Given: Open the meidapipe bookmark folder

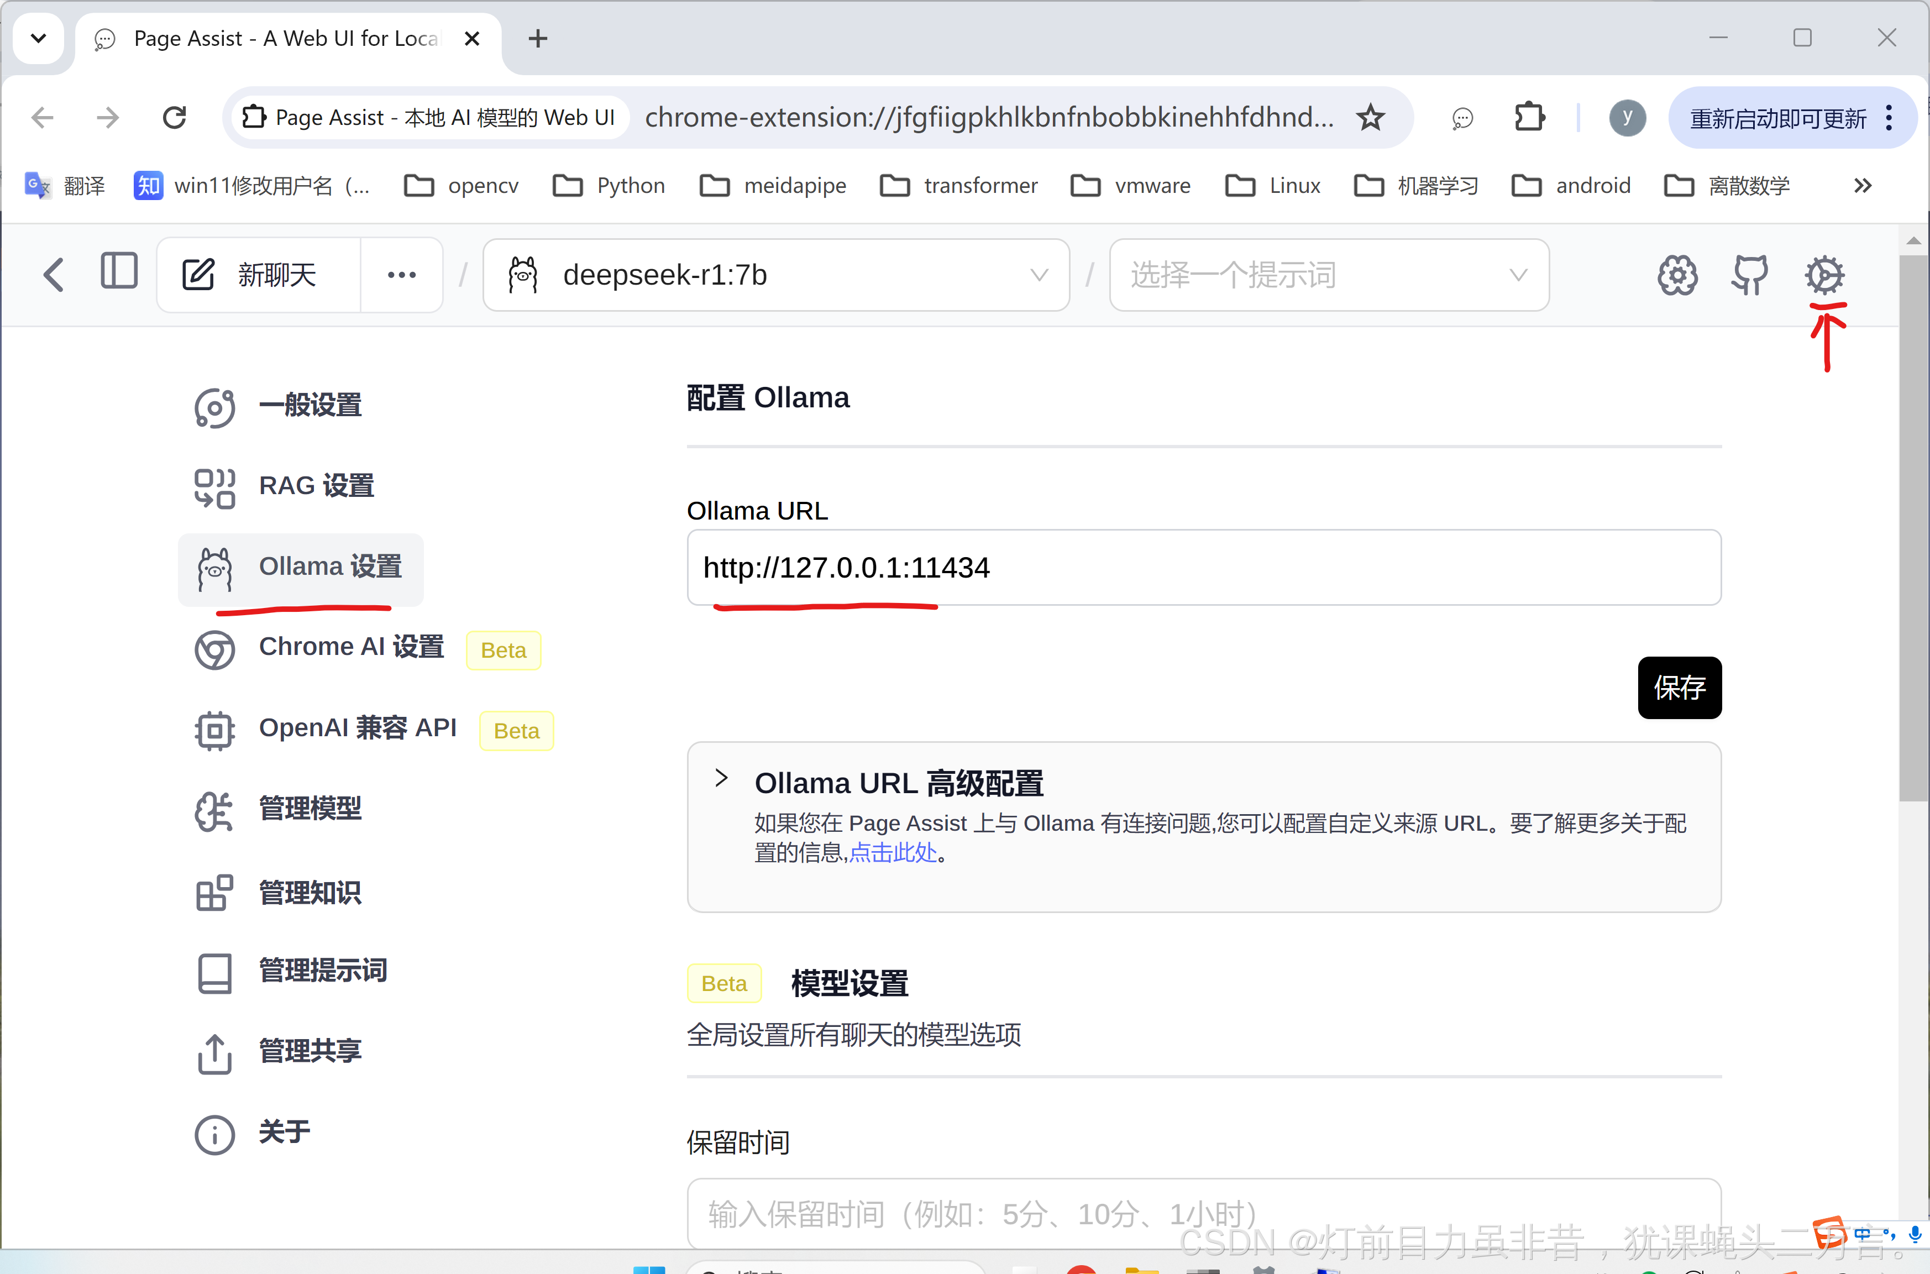Looking at the screenshot, I should pyautogui.click(x=773, y=185).
